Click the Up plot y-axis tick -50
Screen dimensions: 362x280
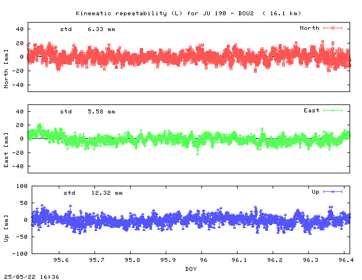pos(22,237)
